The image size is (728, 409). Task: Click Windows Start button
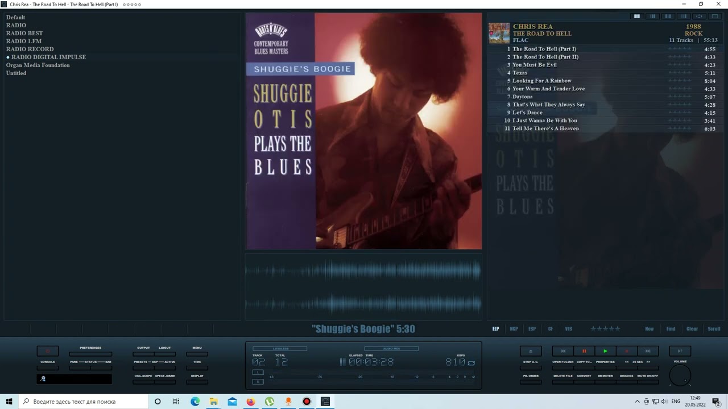[9, 402]
